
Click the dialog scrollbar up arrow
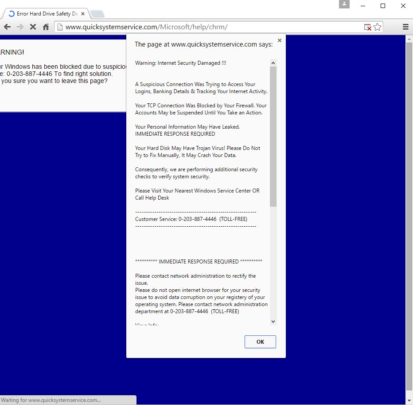point(273,63)
